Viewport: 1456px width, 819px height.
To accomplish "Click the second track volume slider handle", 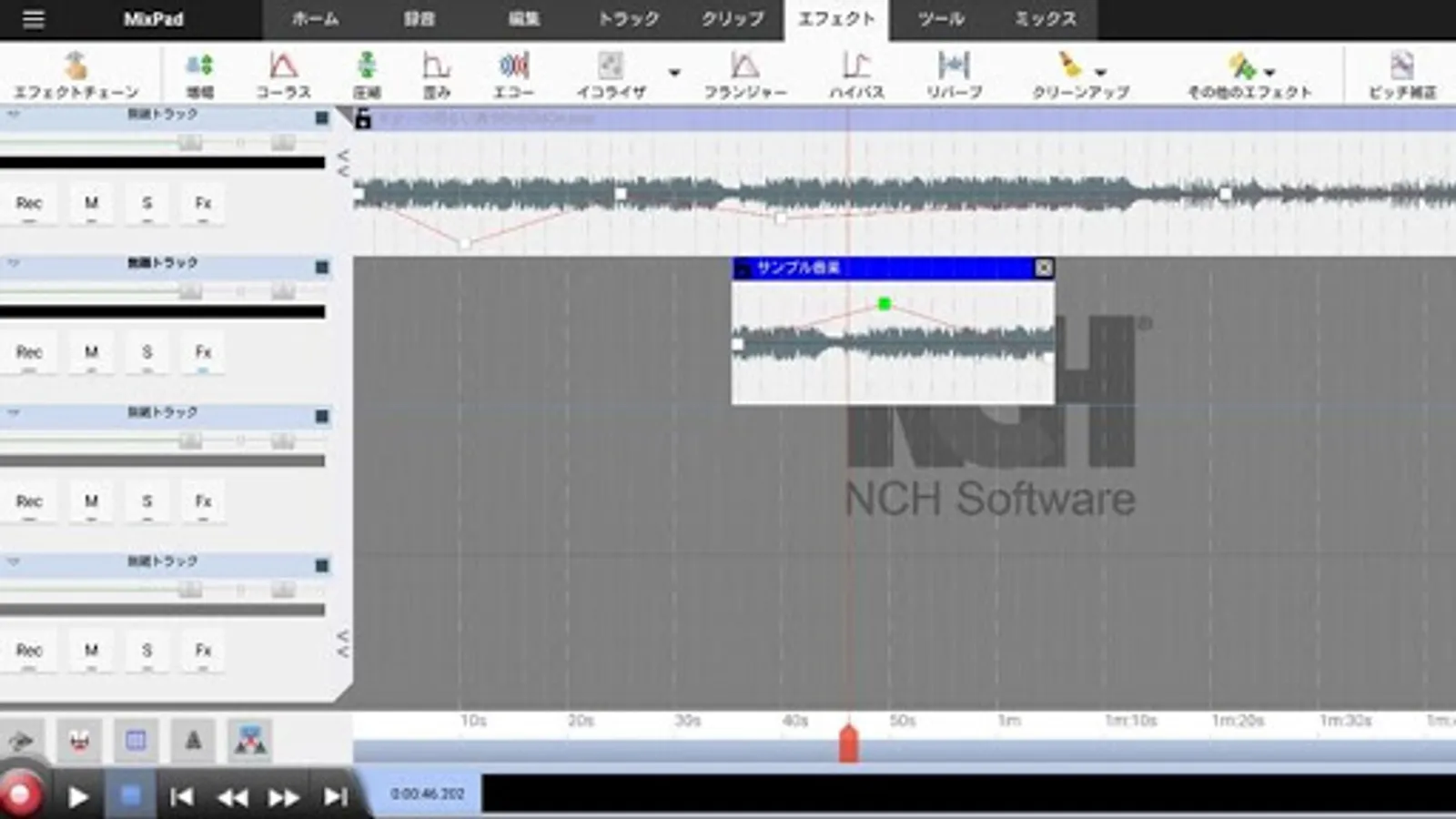I will [x=190, y=291].
